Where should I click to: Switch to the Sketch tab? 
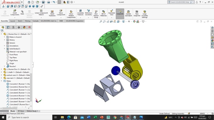[x=20, y=21]
